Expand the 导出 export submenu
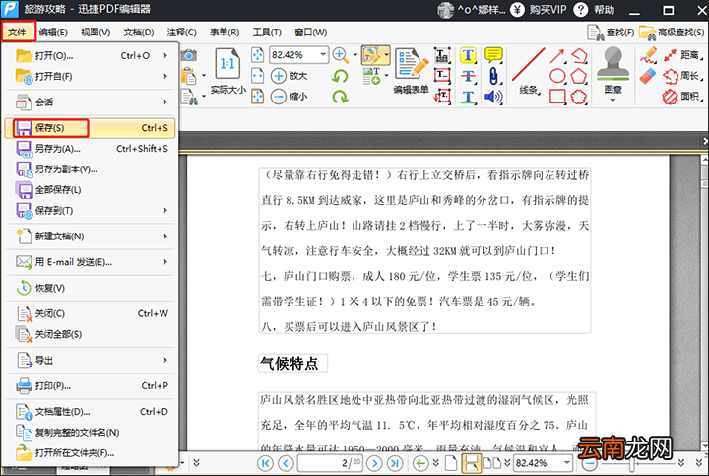This screenshot has width=709, height=476. click(91, 360)
